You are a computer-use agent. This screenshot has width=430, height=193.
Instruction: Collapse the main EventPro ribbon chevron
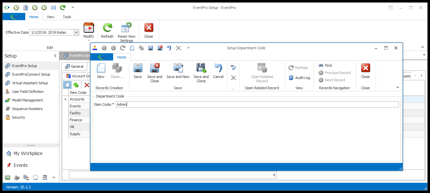(x=422, y=47)
